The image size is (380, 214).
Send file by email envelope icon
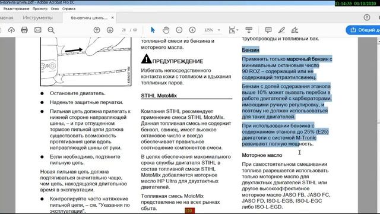click(x=37, y=30)
